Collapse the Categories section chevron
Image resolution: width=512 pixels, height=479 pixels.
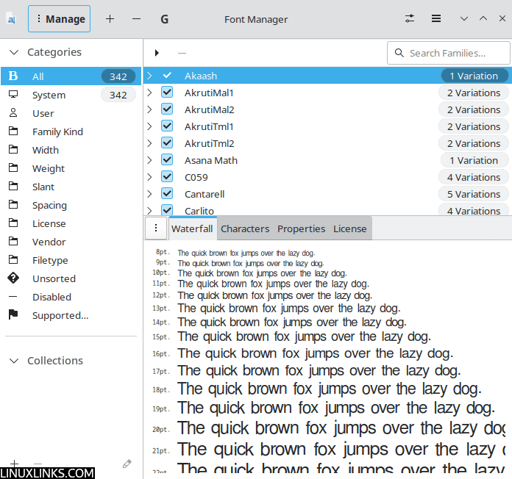[x=14, y=52]
